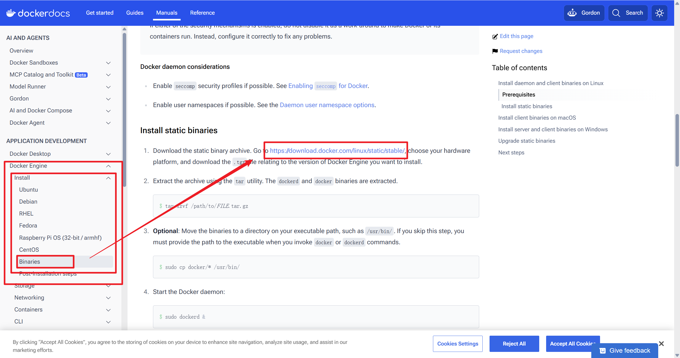The image size is (680, 358).
Task: Jump to Upgrade static binaries
Action: pyautogui.click(x=526, y=141)
